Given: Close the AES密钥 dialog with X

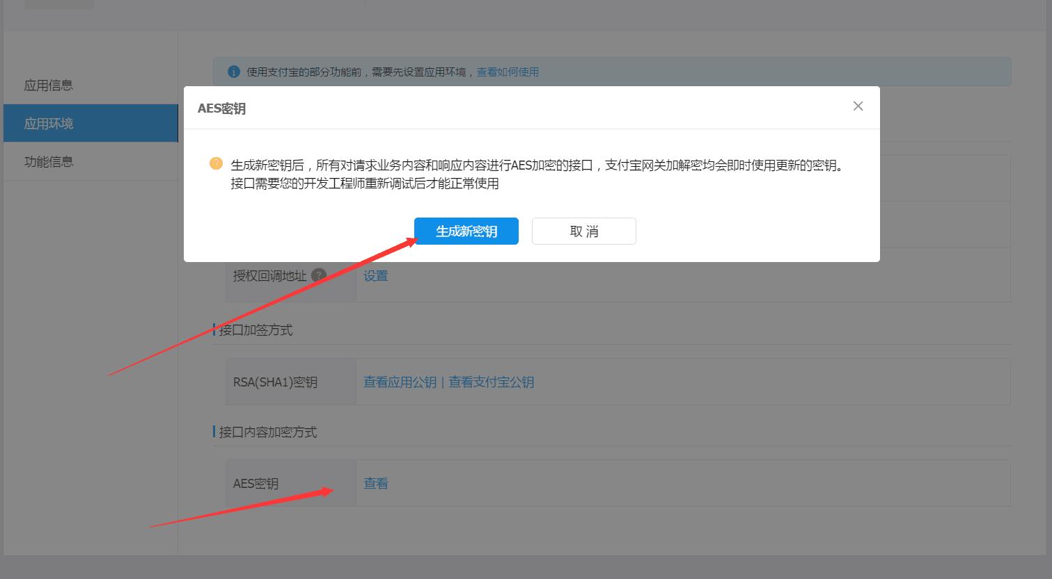Looking at the screenshot, I should [x=858, y=106].
